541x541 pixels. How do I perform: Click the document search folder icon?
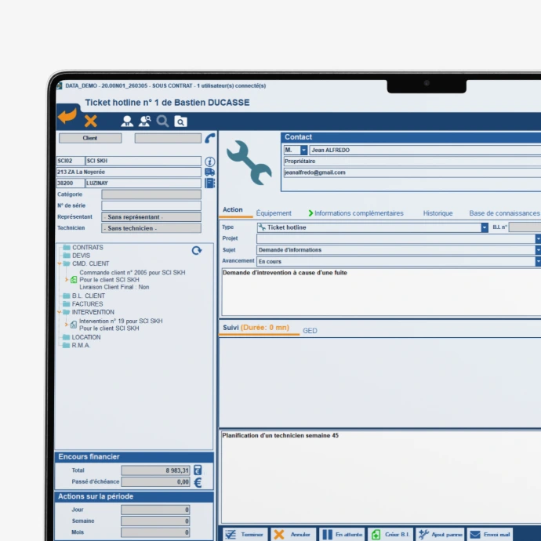point(180,122)
